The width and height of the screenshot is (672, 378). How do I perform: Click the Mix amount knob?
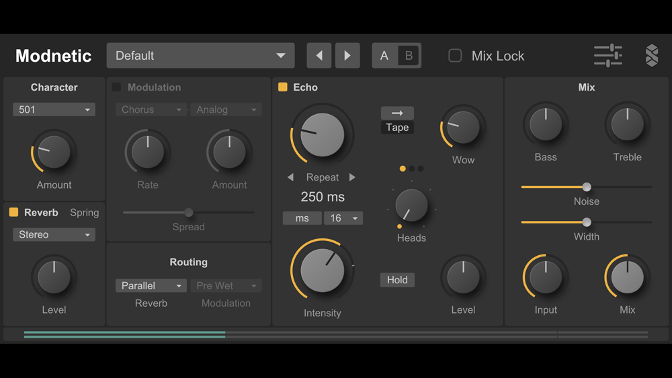click(x=627, y=277)
